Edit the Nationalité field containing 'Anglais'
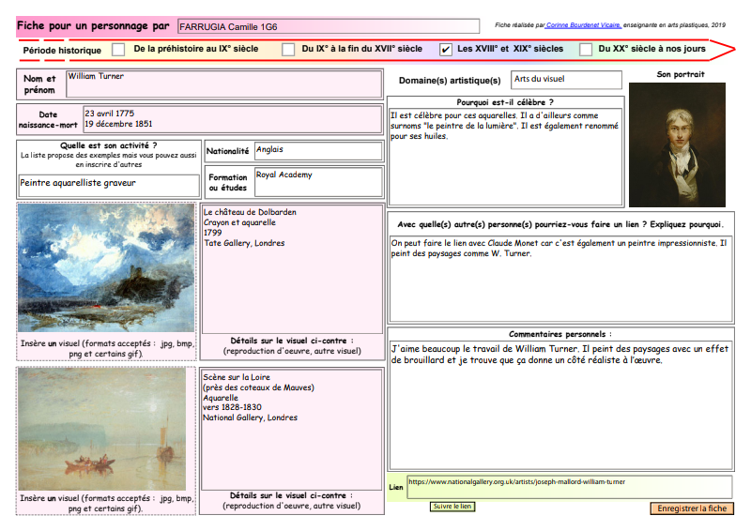 [318, 151]
